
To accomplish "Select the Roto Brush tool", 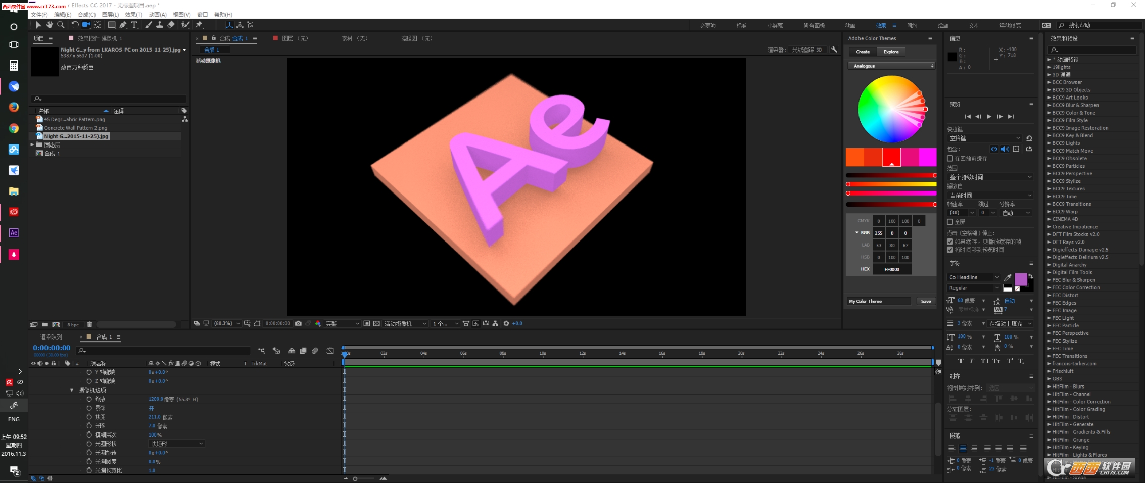I will pos(185,25).
